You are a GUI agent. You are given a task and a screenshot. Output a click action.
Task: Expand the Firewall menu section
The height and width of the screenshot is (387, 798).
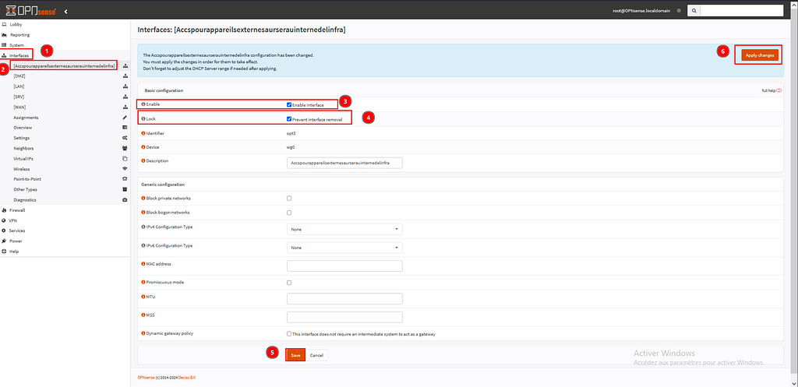17,210
